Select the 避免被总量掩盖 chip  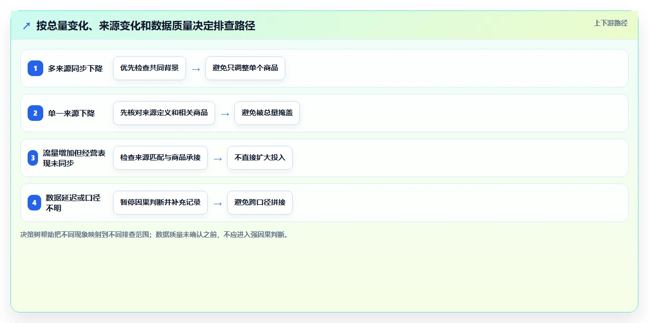(267, 113)
